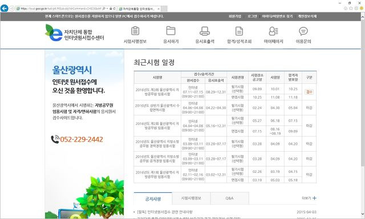Click the 로그인 link in the top bar
Viewport: 365px width, 219px height.
pyautogui.click(x=252, y=17)
